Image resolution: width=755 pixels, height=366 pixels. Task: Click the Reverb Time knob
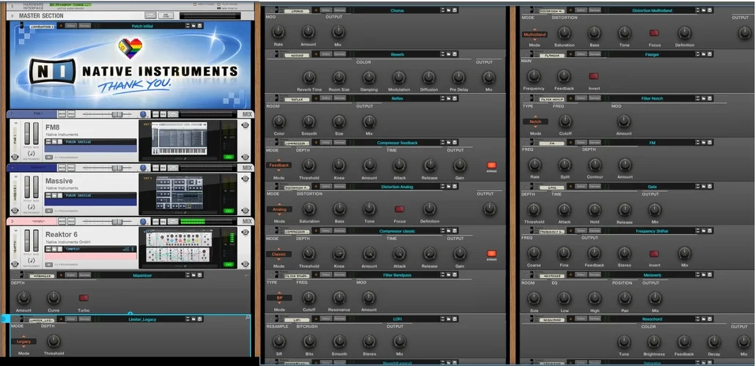(309, 77)
